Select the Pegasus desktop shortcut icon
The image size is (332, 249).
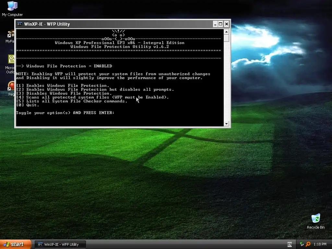[x=11, y=89]
